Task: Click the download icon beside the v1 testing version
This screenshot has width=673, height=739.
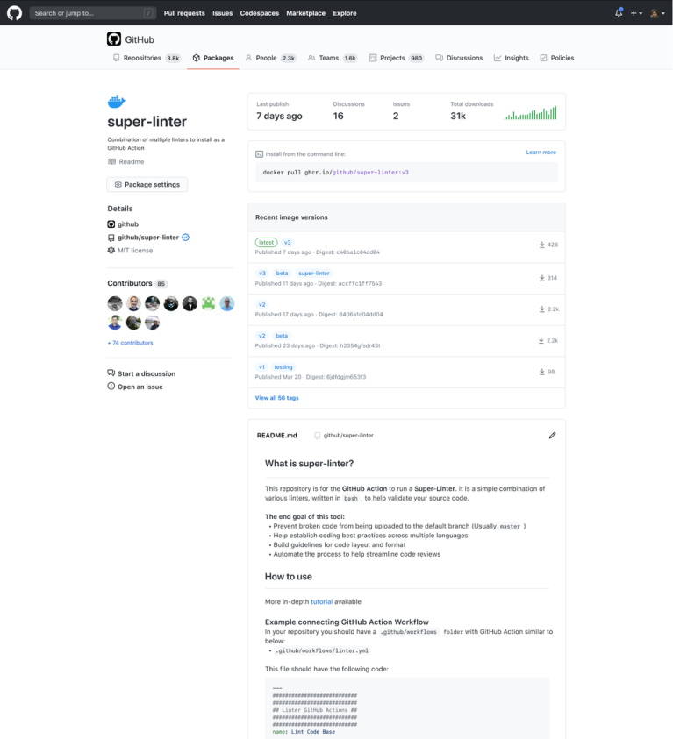Action: [x=542, y=371]
